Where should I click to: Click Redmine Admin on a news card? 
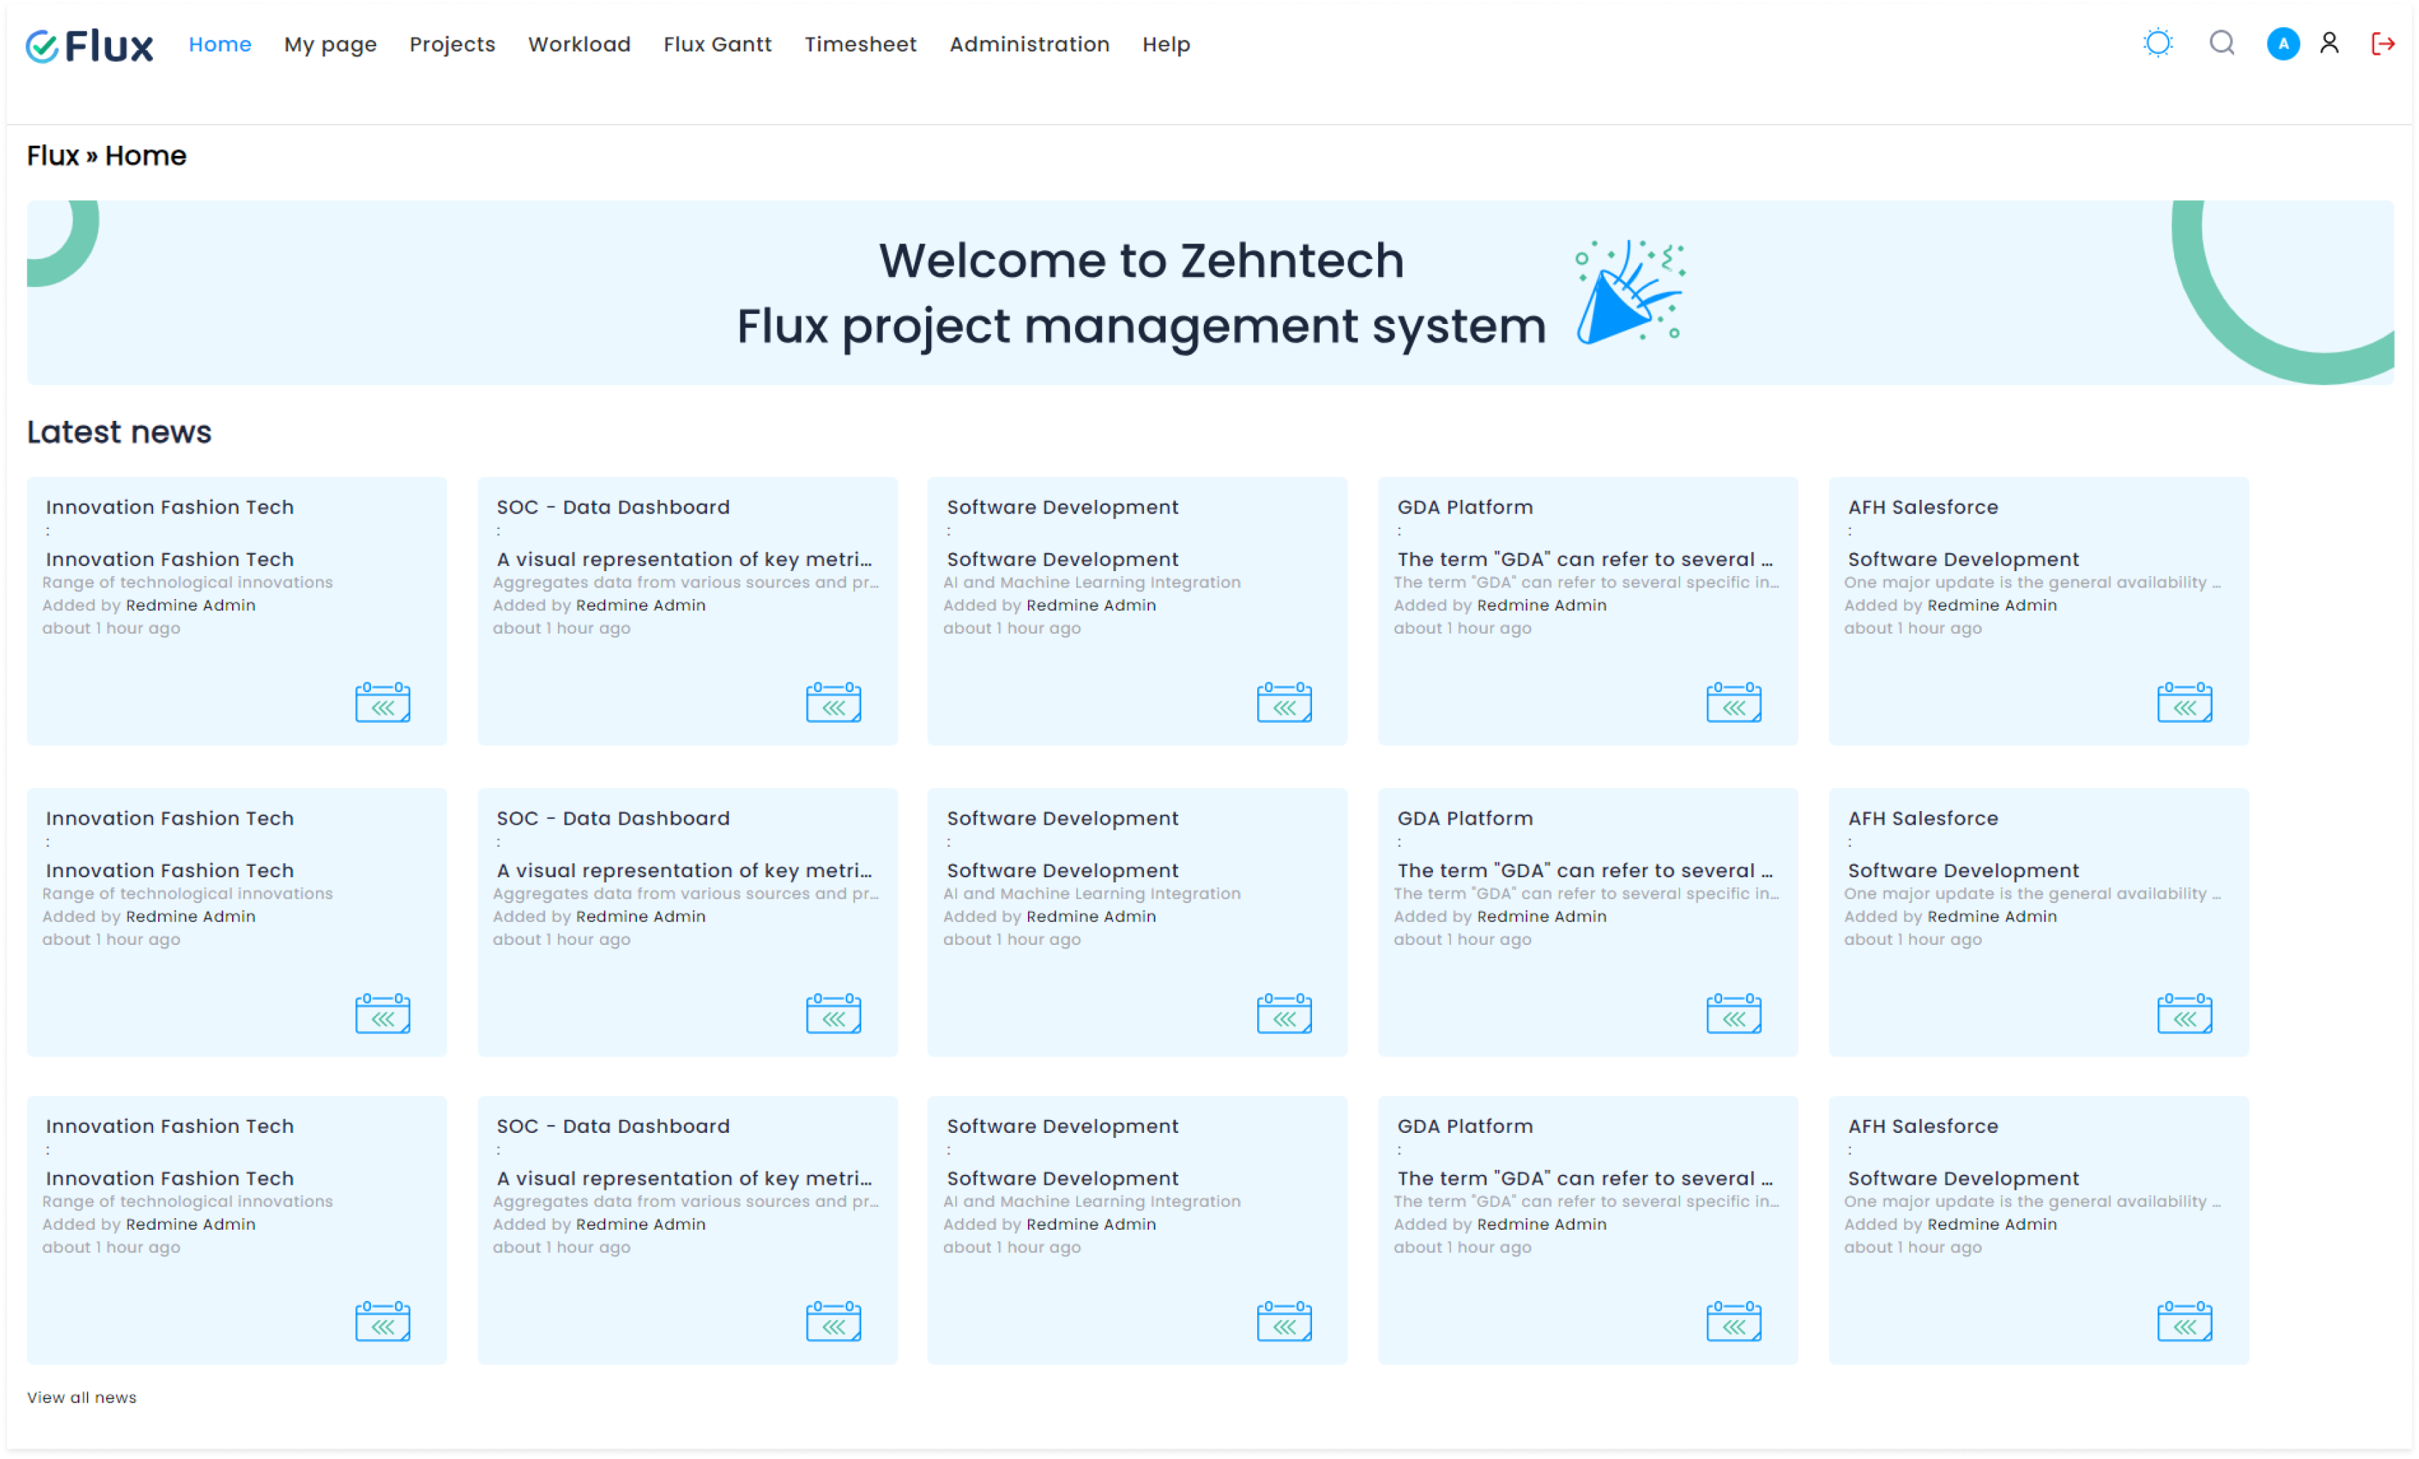[x=191, y=605]
